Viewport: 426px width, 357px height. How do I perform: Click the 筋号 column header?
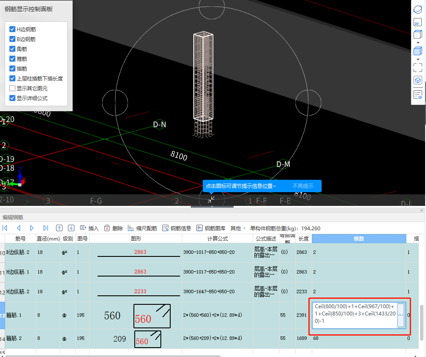(x=21, y=238)
